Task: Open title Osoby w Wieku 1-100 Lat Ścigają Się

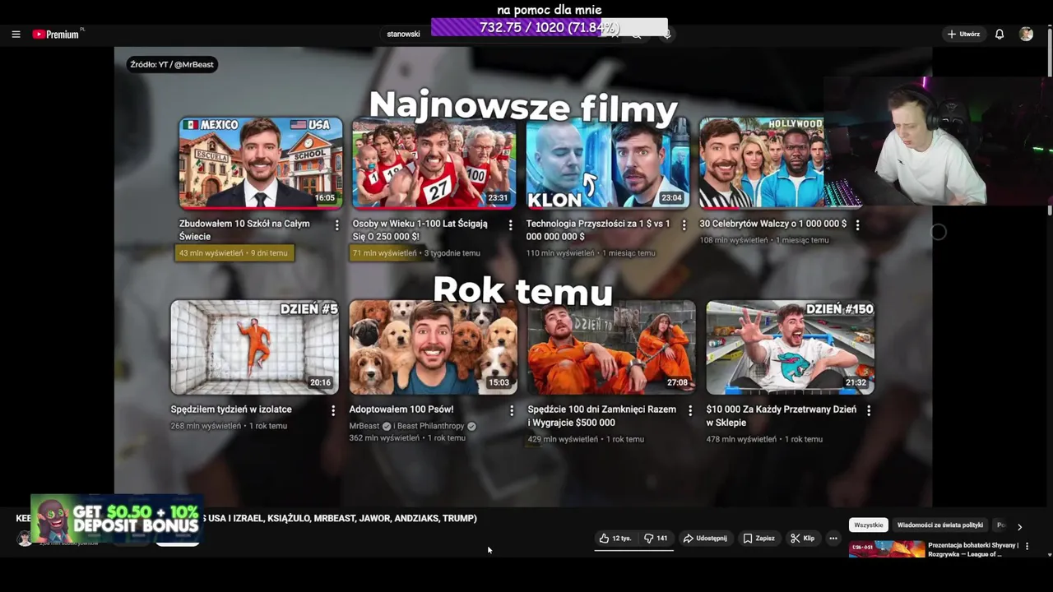Action: pyautogui.click(x=420, y=229)
